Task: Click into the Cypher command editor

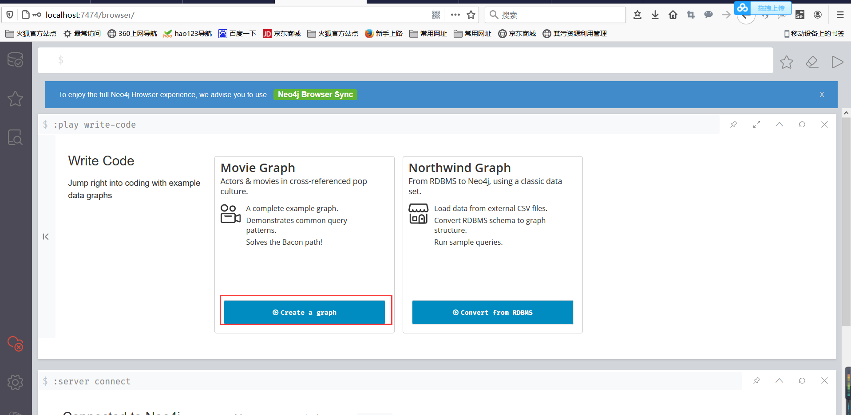Action: click(x=405, y=60)
